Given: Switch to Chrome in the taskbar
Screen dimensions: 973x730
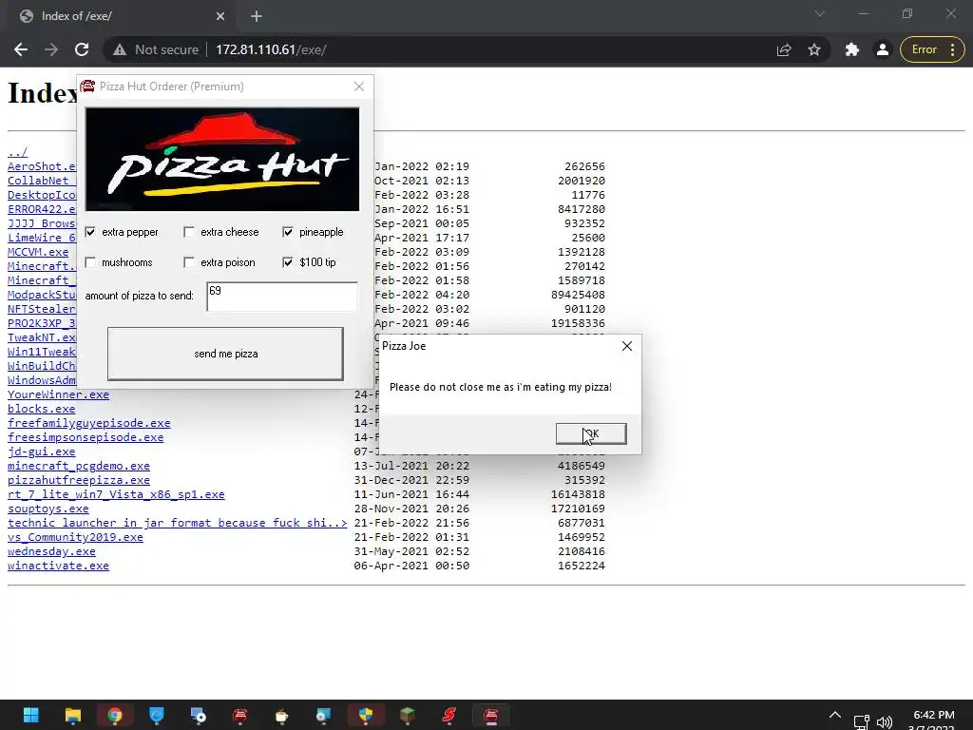Looking at the screenshot, I should pos(115,715).
